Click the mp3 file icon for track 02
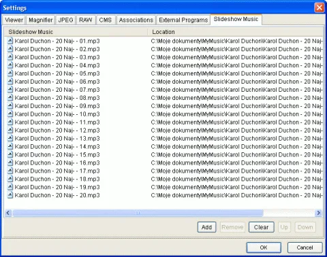This screenshot has width=327, height=257. pos(10,49)
